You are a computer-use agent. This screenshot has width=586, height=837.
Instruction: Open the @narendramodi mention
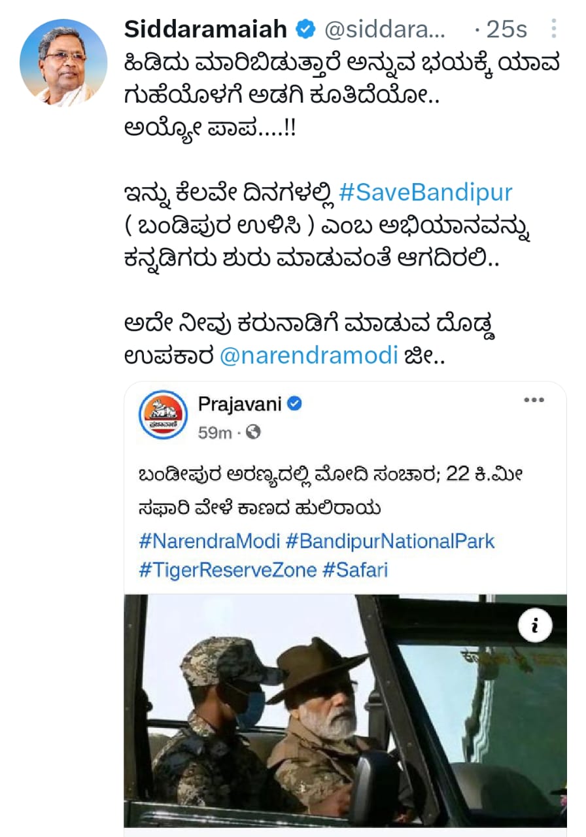pos(309,356)
